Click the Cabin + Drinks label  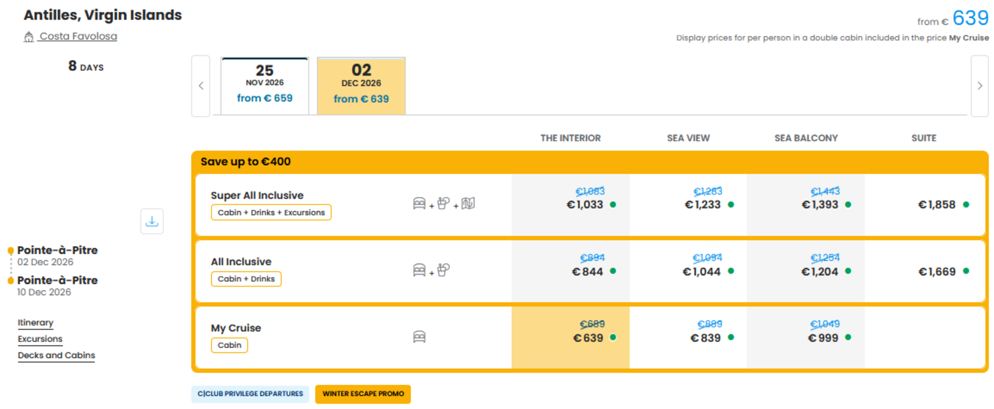[x=246, y=279]
